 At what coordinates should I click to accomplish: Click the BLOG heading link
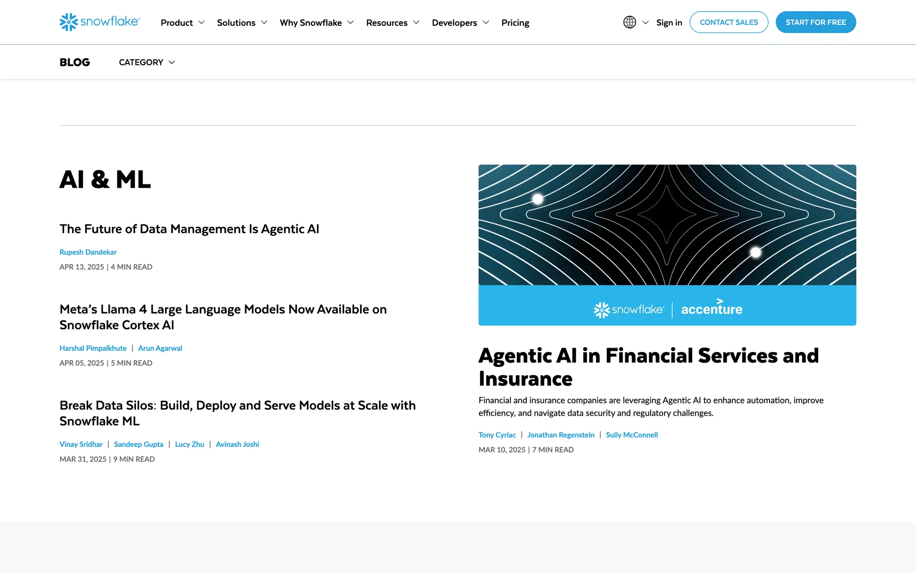(x=74, y=62)
